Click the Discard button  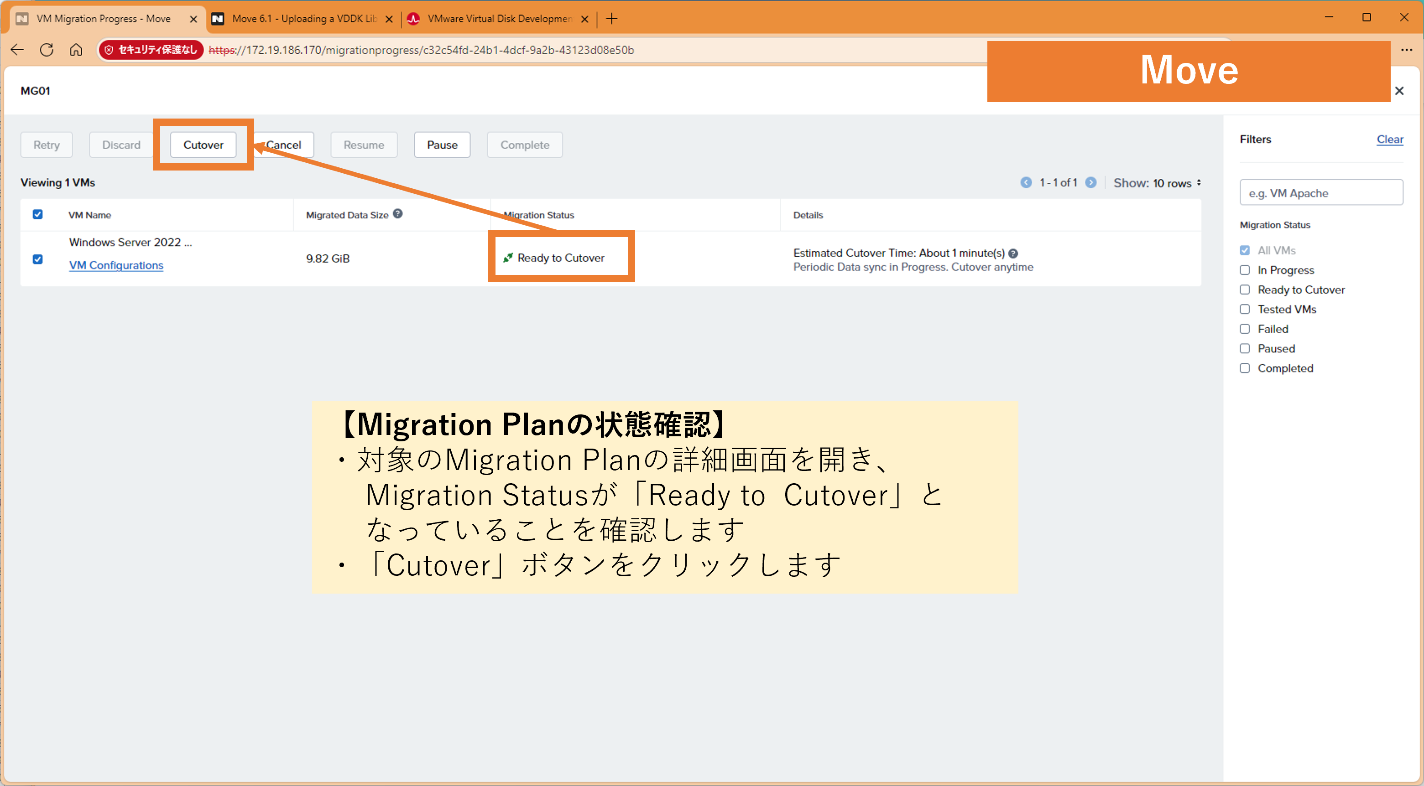[x=121, y=145]
